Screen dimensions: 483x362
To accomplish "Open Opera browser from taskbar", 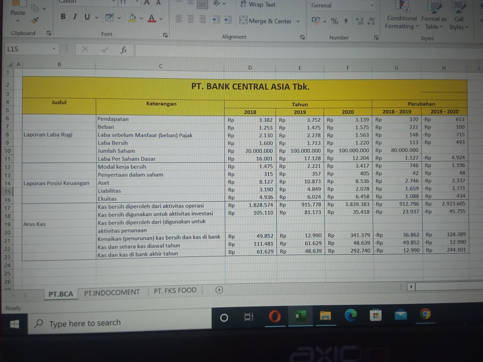I will coord(275,316).
